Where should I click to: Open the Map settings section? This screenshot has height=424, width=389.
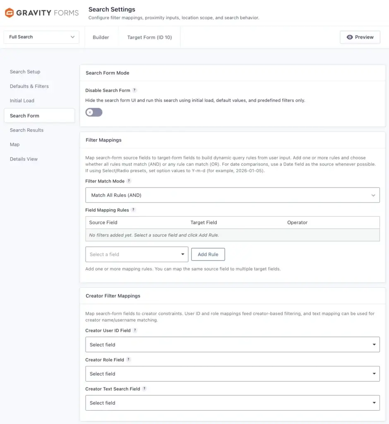[x=14, y=145]
